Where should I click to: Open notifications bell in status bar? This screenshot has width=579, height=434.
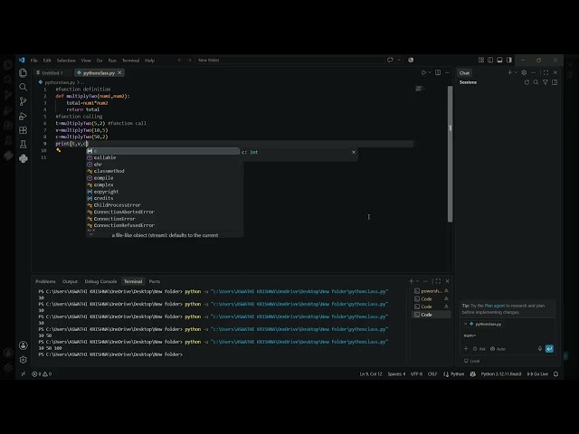point(556,373)
